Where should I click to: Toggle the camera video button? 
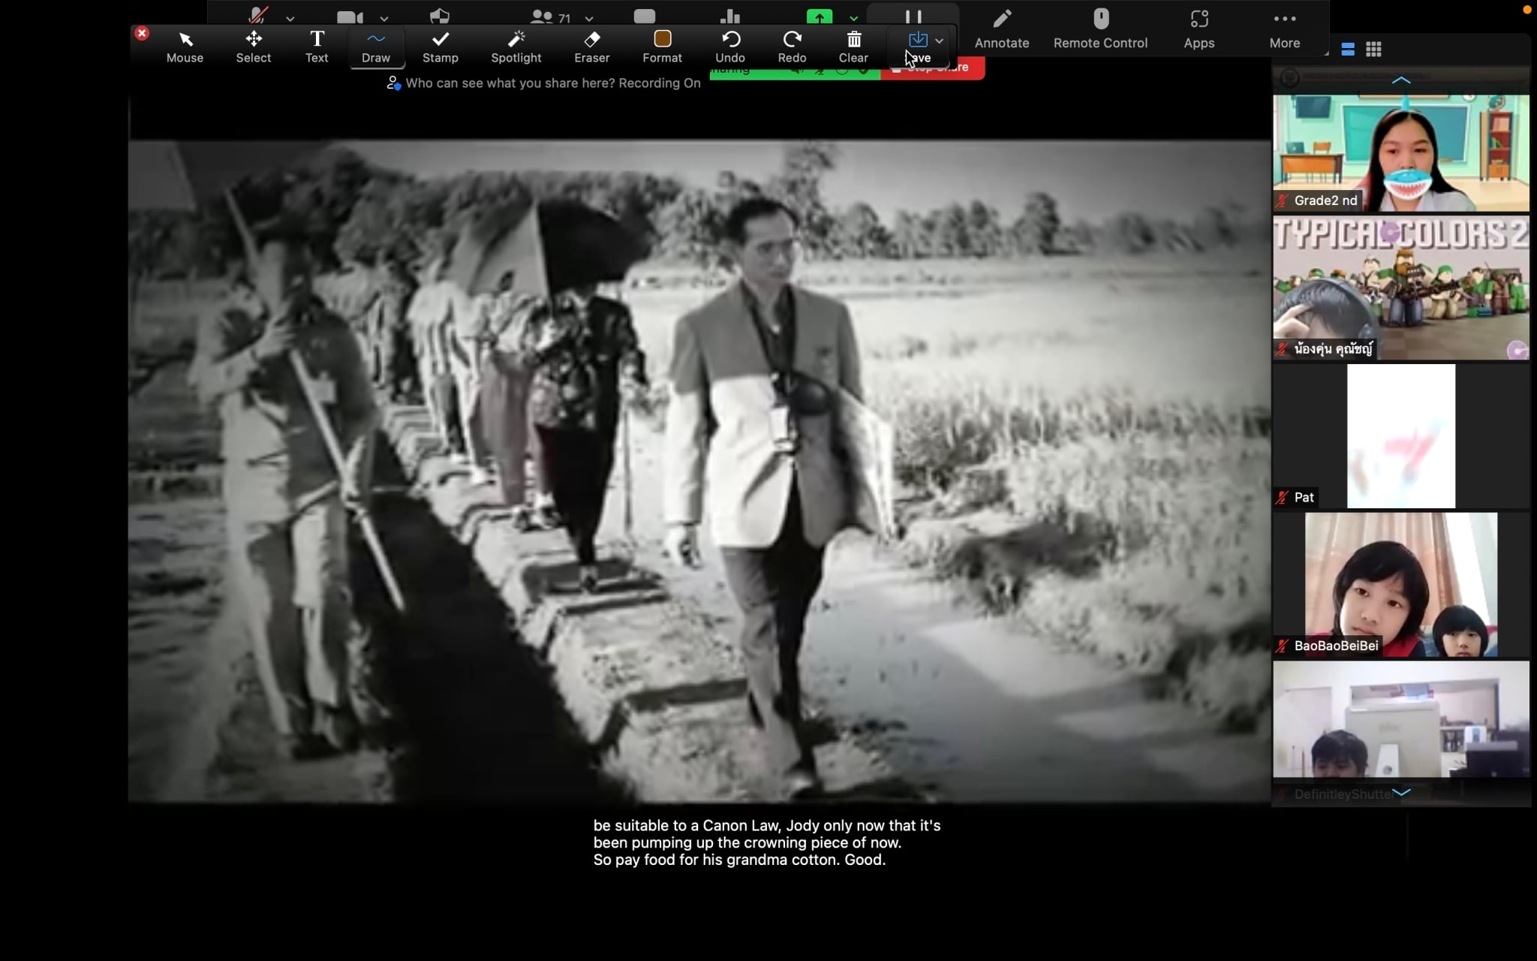350,17
